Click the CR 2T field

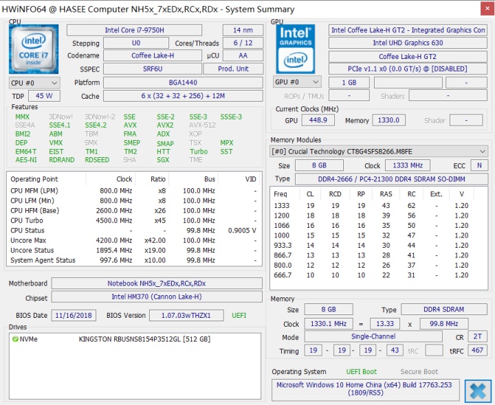click(477, 336)
